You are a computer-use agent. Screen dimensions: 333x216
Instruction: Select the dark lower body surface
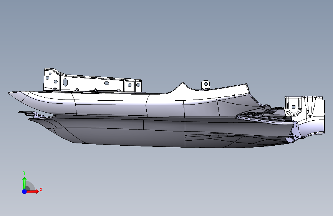pos(161,132)
